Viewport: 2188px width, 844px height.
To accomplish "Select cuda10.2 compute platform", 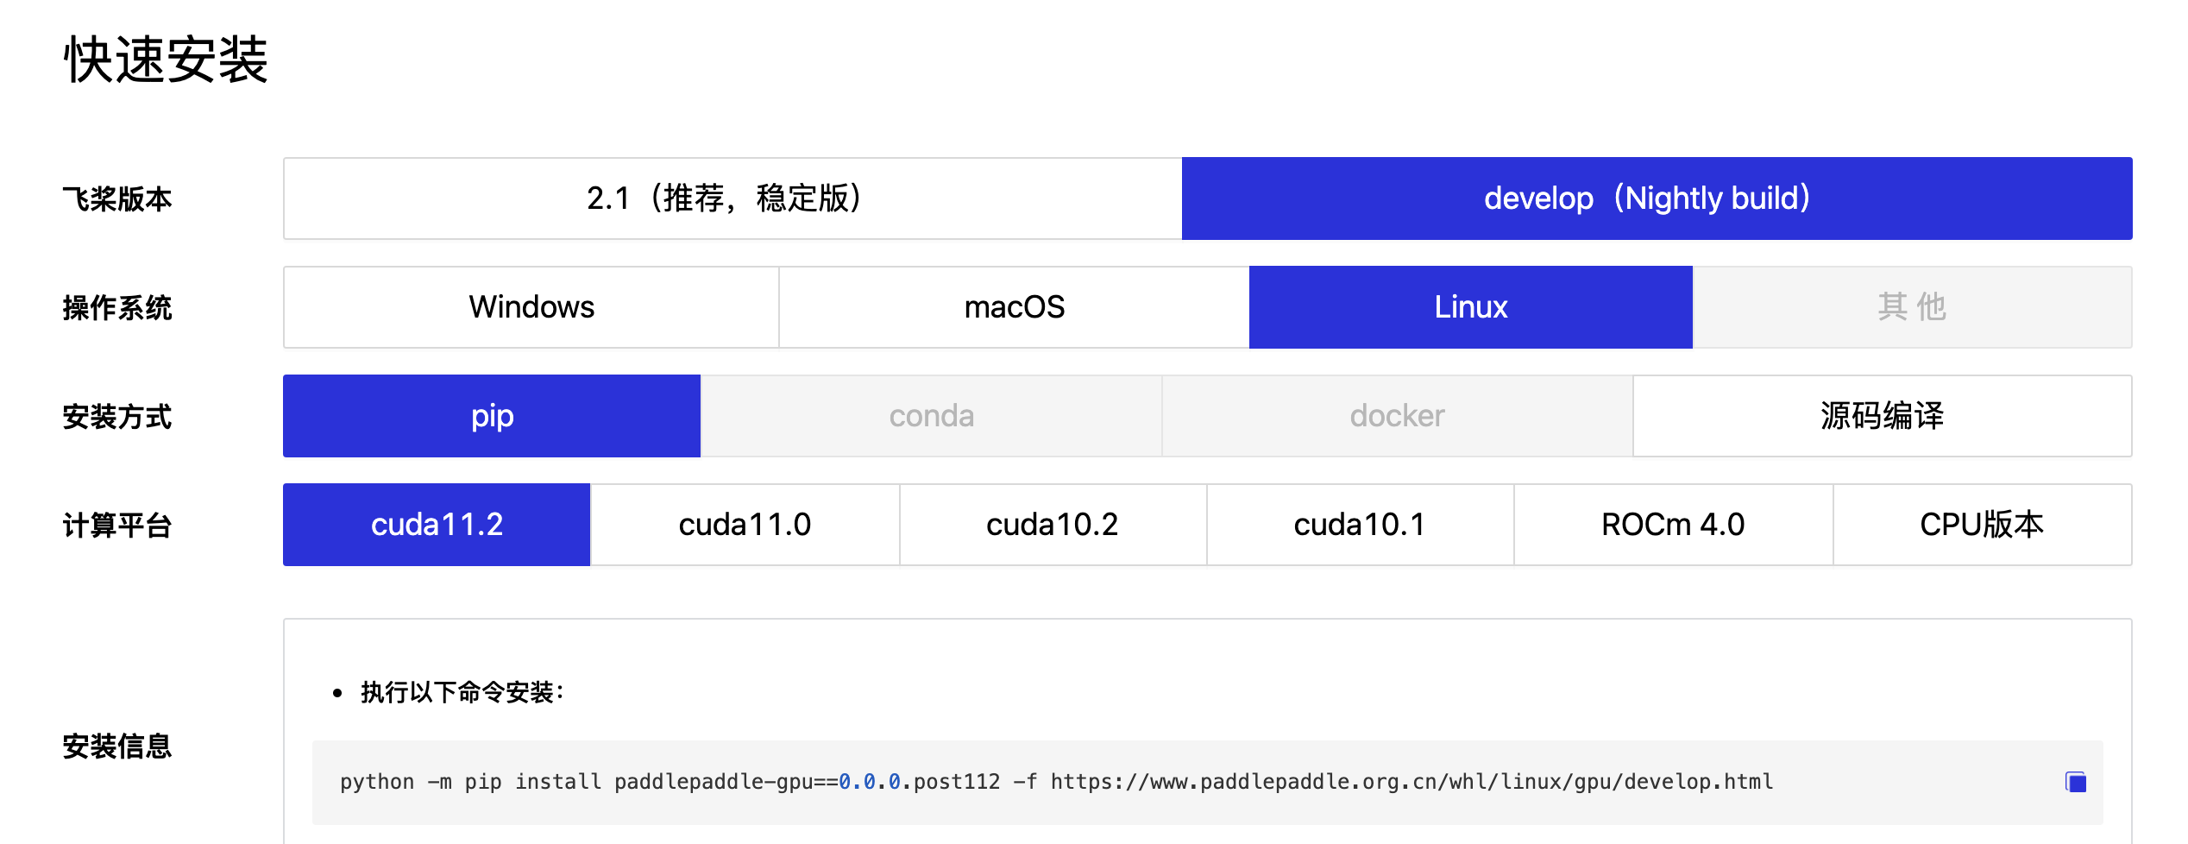I will click(x=1053, y=524).
